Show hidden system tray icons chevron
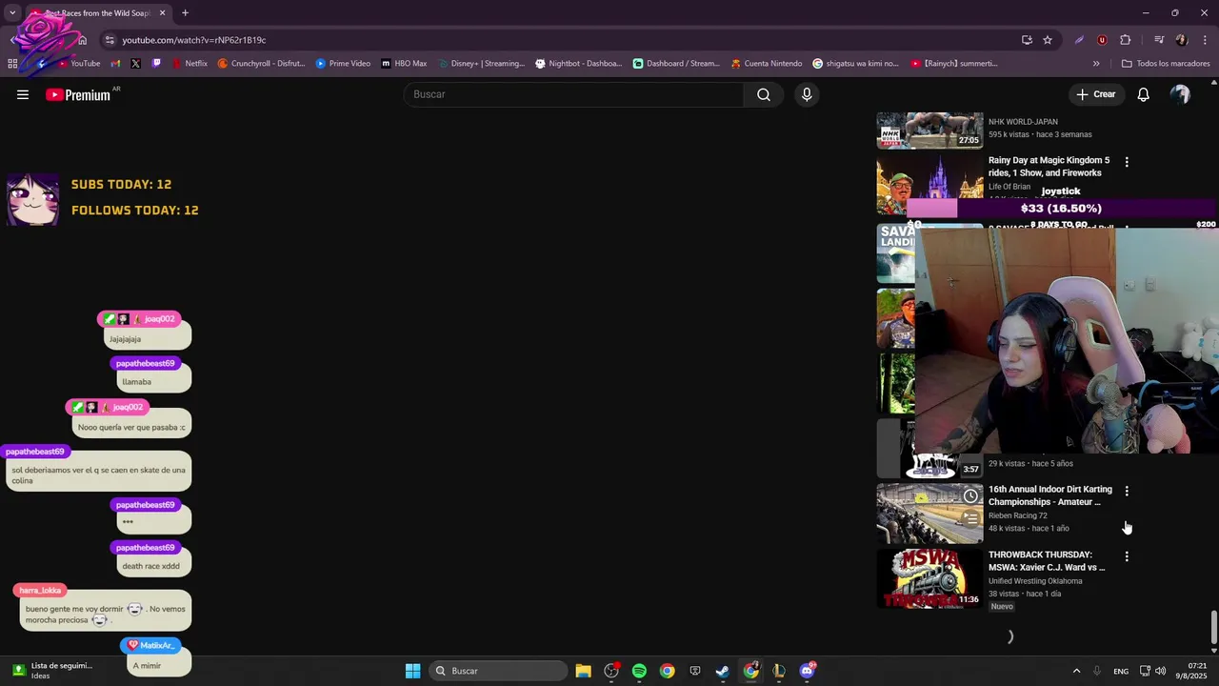Viewport: 1219px width, 686px height. tap(1076, 671)
